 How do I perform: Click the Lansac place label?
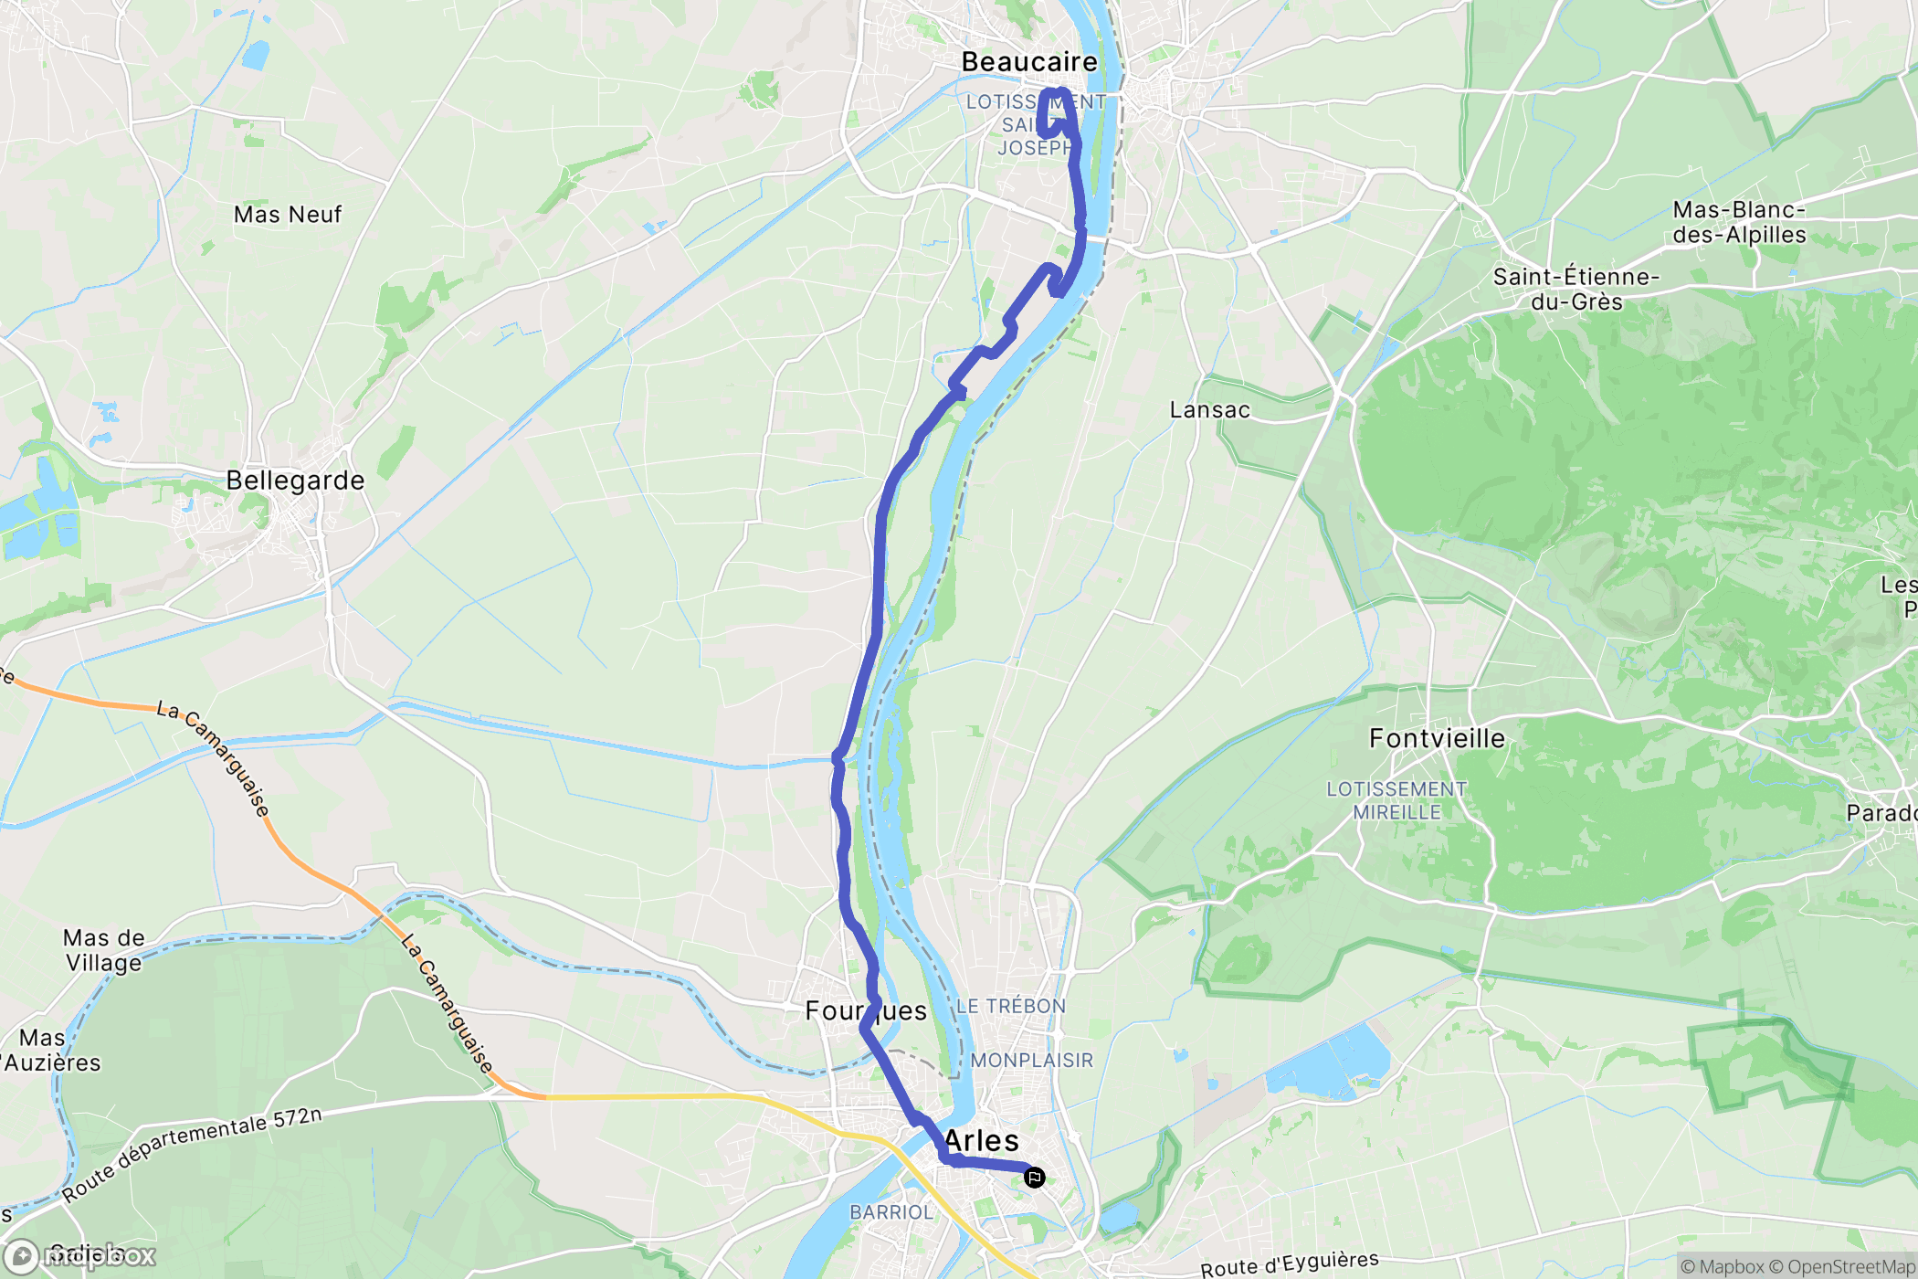click(x=1209, y=409)
